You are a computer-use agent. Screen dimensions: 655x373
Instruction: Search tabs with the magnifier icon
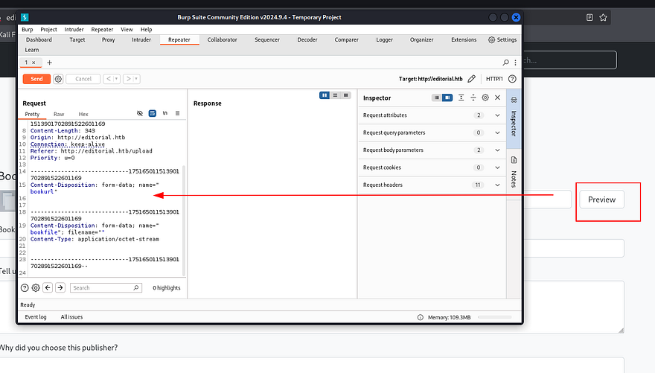[505, 63]
